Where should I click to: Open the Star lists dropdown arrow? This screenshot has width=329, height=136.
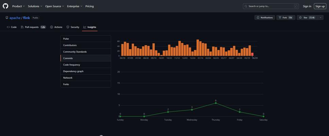(x=320, y=18)
